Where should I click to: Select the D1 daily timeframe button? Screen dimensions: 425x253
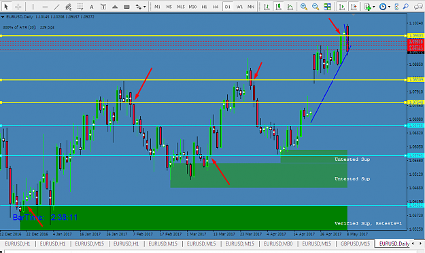point(227,7)
